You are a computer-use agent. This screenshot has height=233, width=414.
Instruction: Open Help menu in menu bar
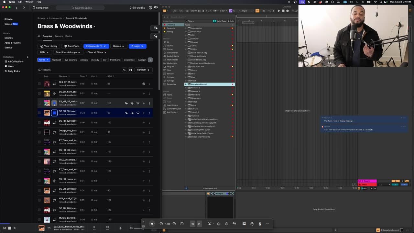[x=39, y=2]
